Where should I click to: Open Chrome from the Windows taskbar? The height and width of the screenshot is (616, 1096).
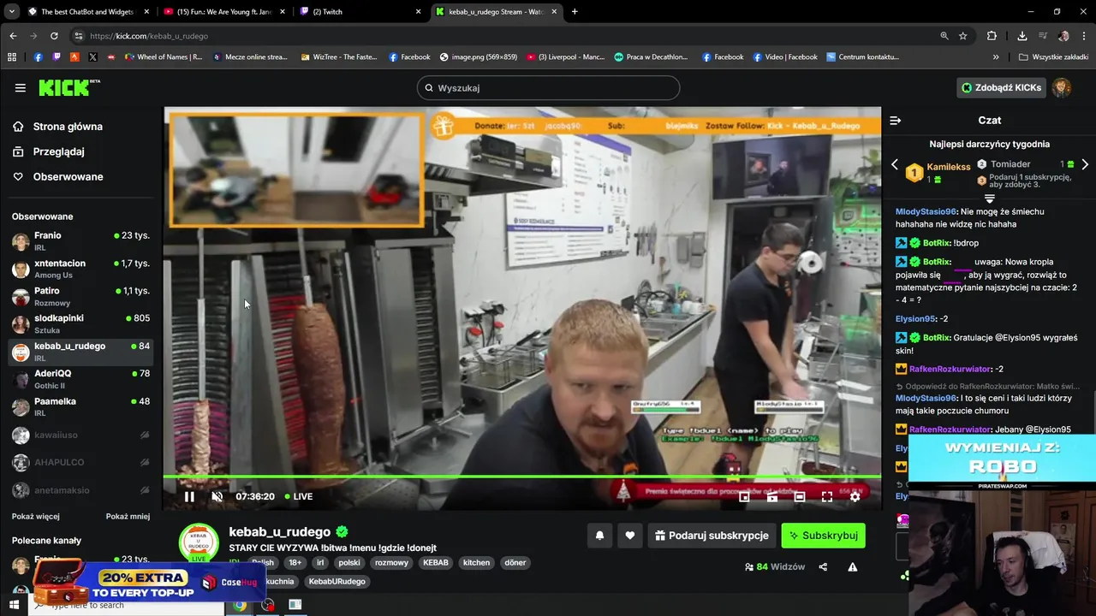pos(240,605)
